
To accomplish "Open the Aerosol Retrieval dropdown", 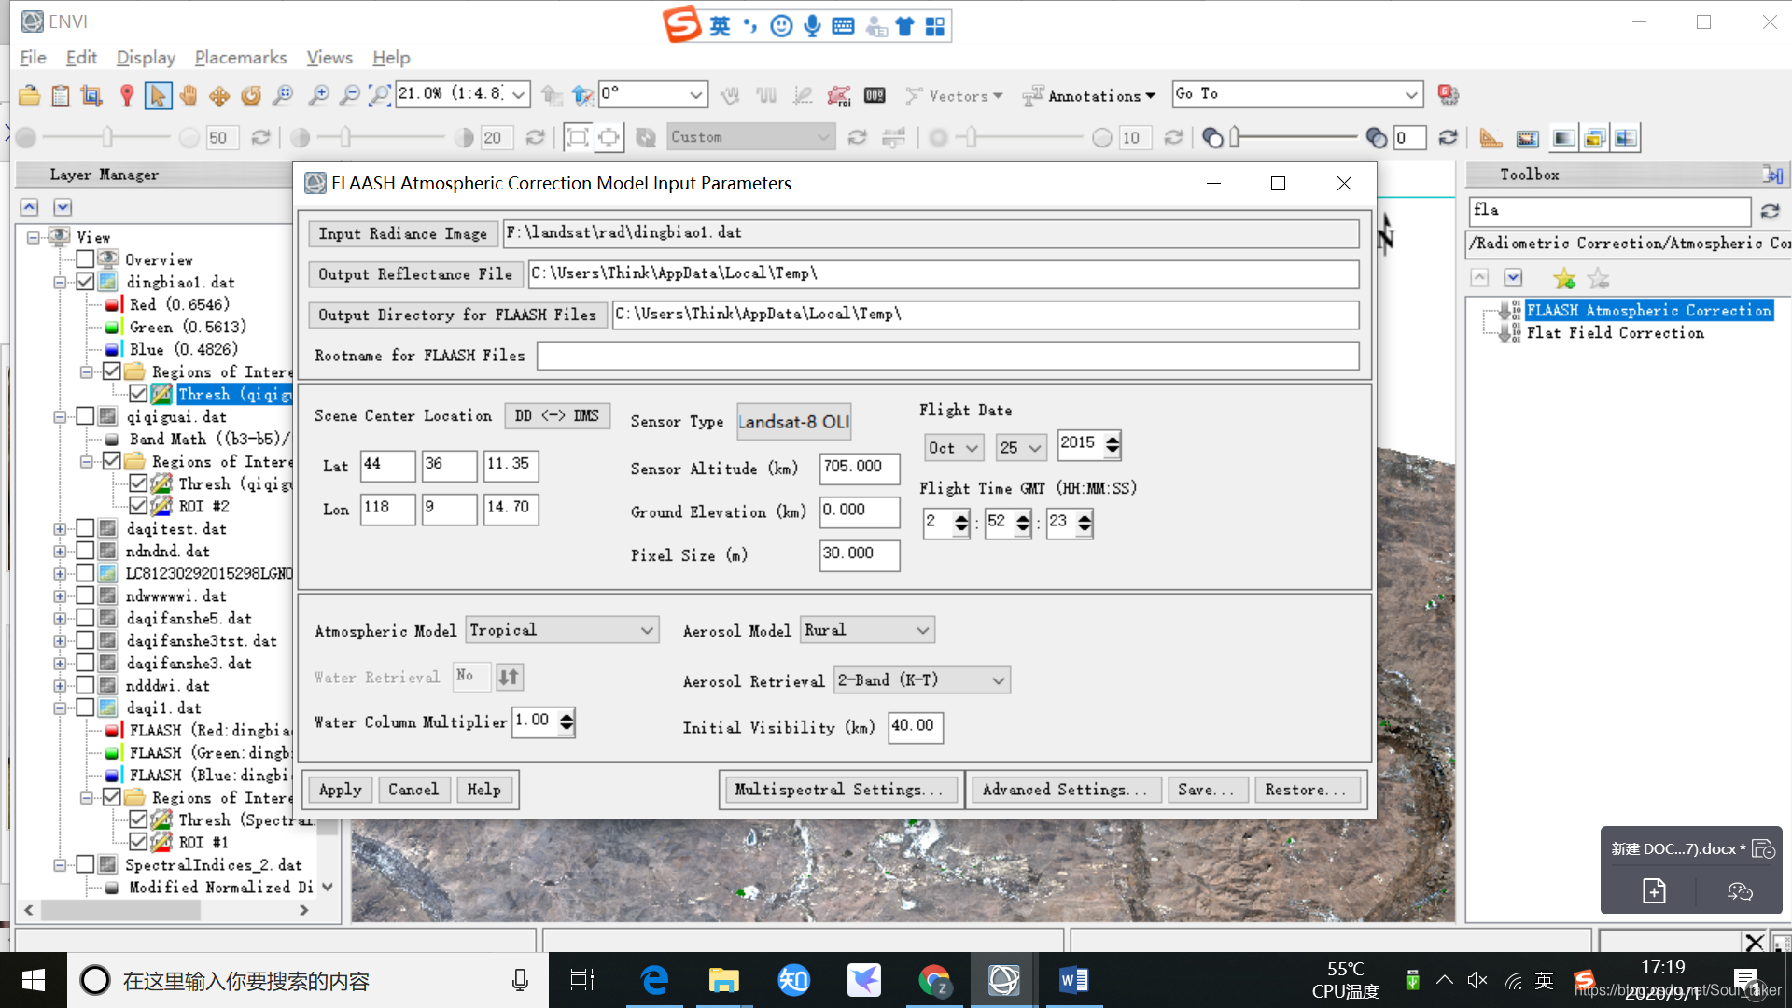I will tap(921, 680).
